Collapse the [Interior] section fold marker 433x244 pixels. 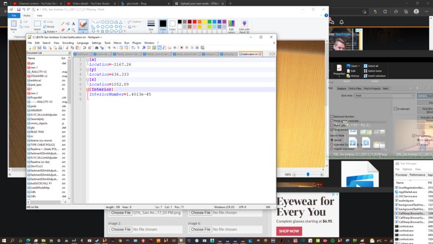click(x=88, y=89)
